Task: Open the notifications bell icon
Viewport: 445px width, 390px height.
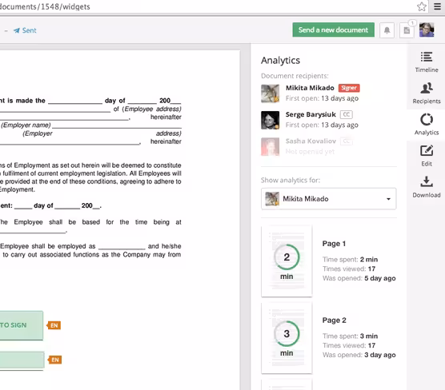Action: click(387, 30)
